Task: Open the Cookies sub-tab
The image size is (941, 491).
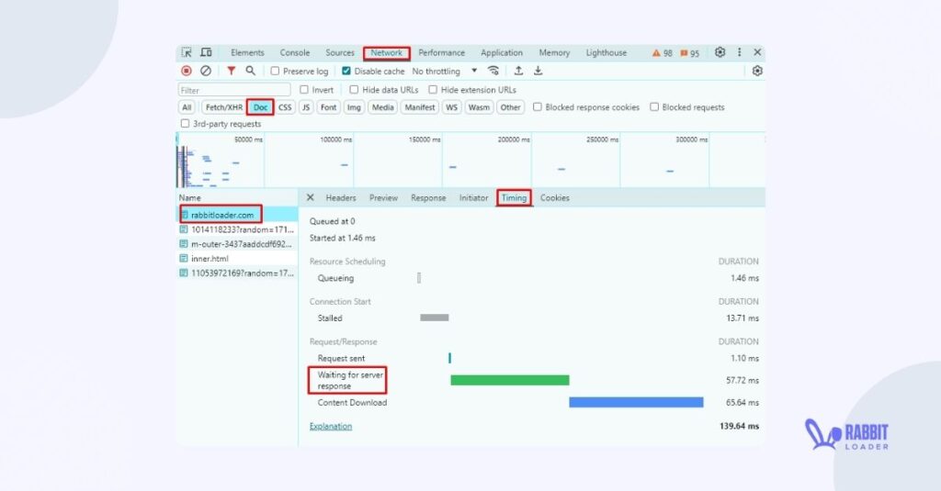Action: [x=554, y=198]
